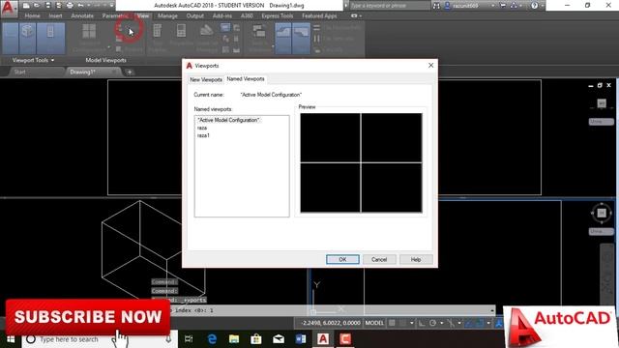Open Microsoft Store from taskbar
Image resolution: width=619 pixels, height=348 pixels.
click(256, 339)
